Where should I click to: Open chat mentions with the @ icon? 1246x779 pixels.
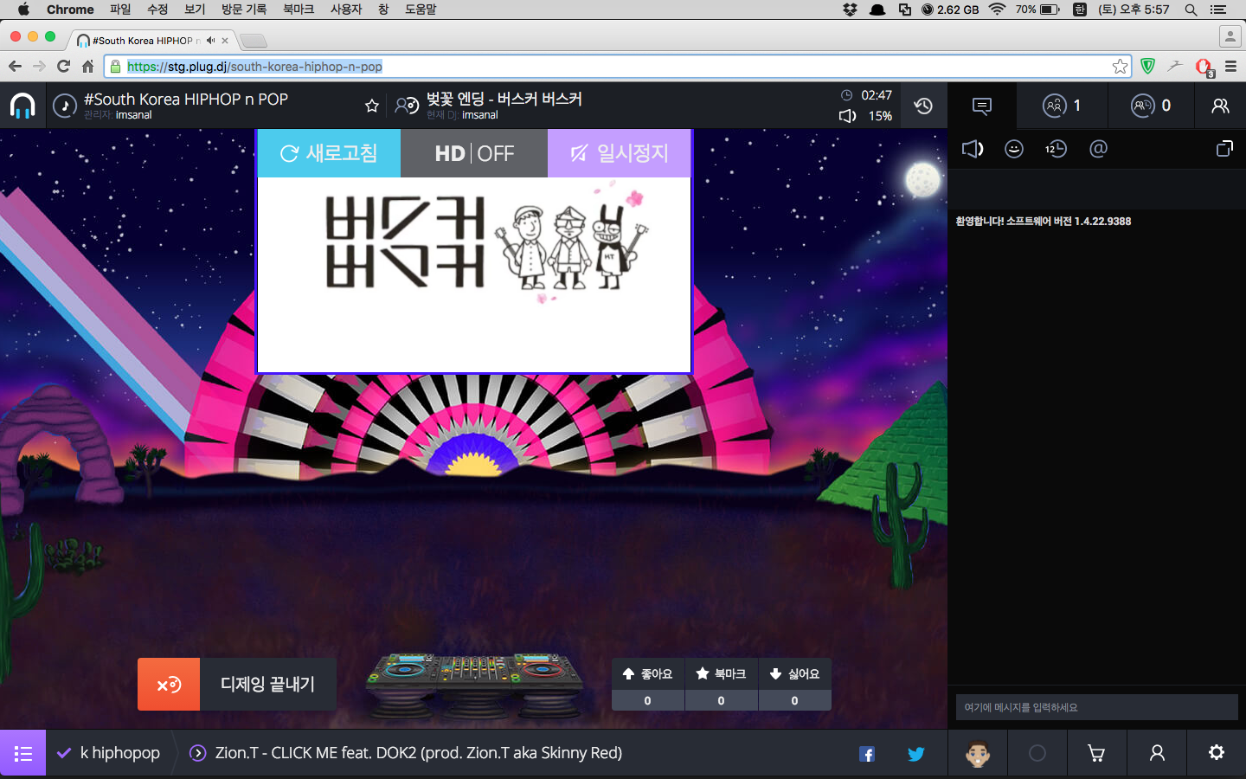click(1098, 149)
